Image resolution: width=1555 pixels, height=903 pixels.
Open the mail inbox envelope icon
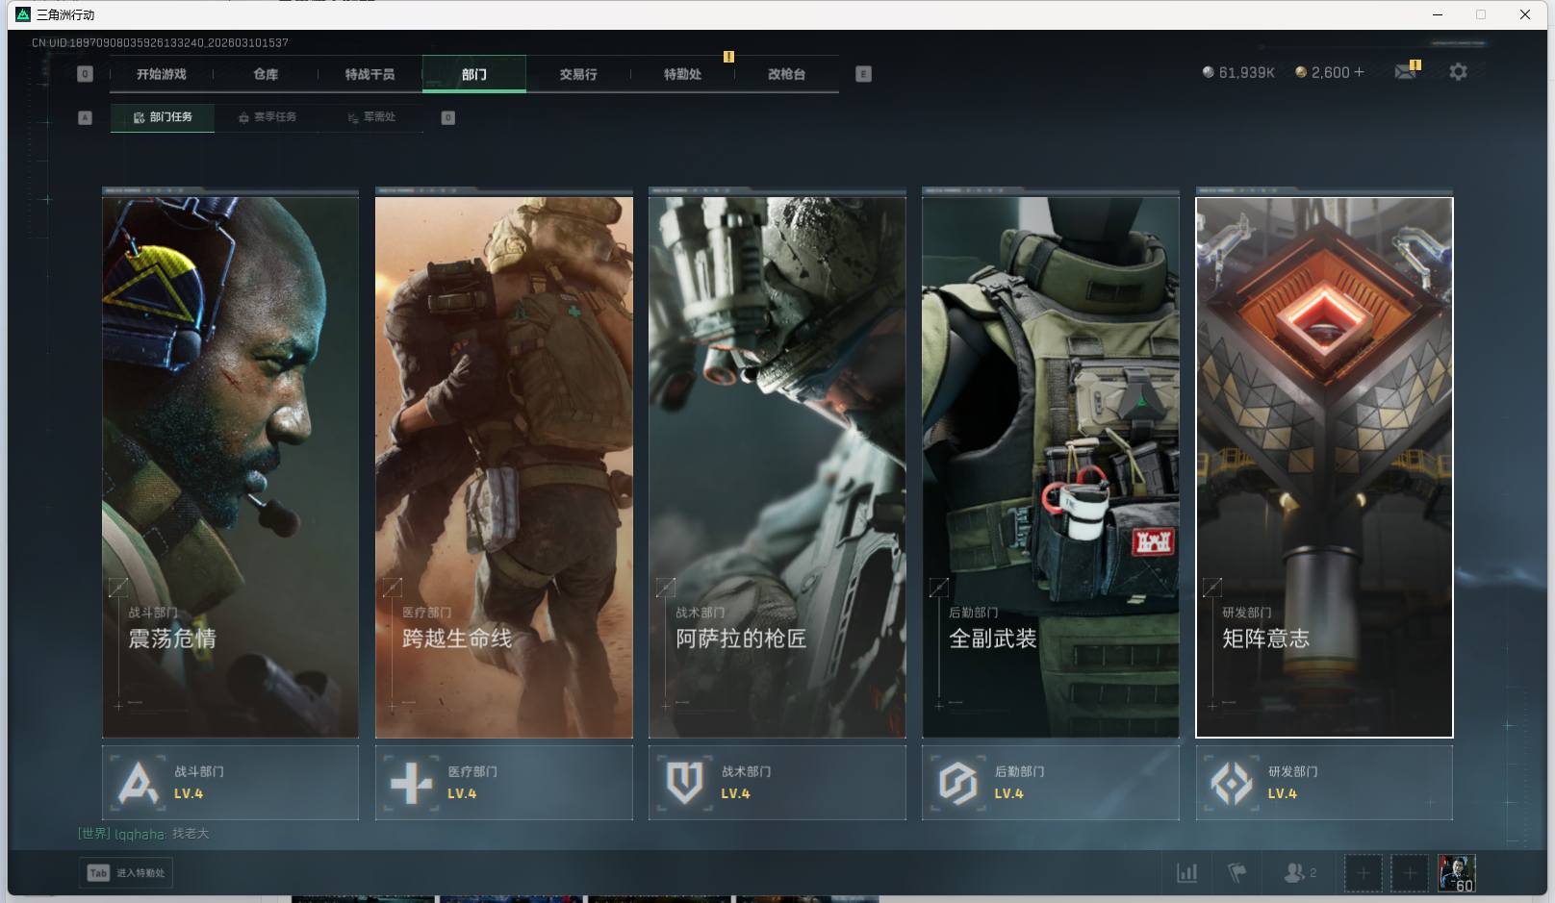click(x=1405, y=72)
